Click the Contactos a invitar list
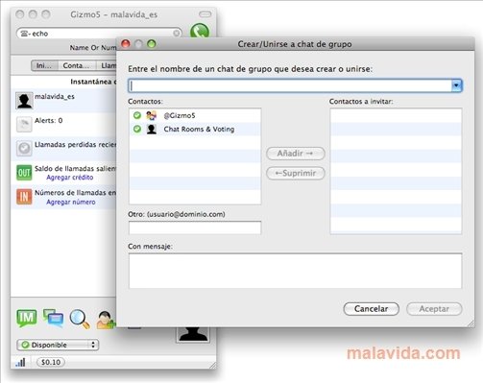Screen dimensions: 483x383 (396, 171)
